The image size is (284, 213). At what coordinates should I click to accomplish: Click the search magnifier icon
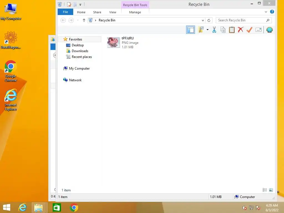click(x=268, y=20)
